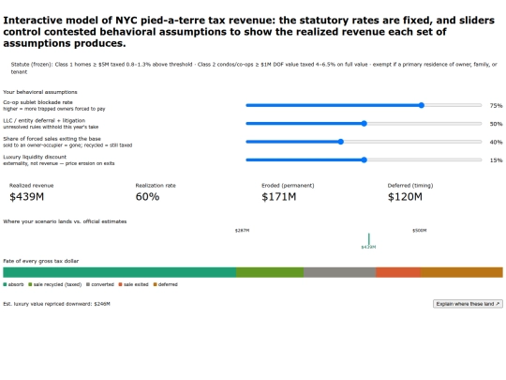Click the 'converted' legend swatch

click(x=88, y=284)
